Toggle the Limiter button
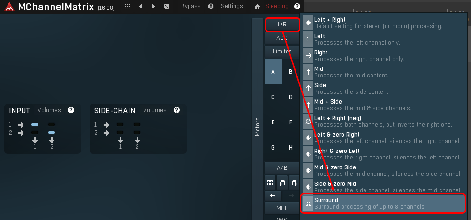The width and height of the screenshot is (471, 220). pyautogui.click(x=282, y=52)
